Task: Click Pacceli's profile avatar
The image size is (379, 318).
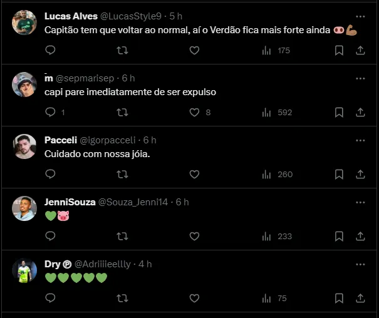Action: point(24,145)
